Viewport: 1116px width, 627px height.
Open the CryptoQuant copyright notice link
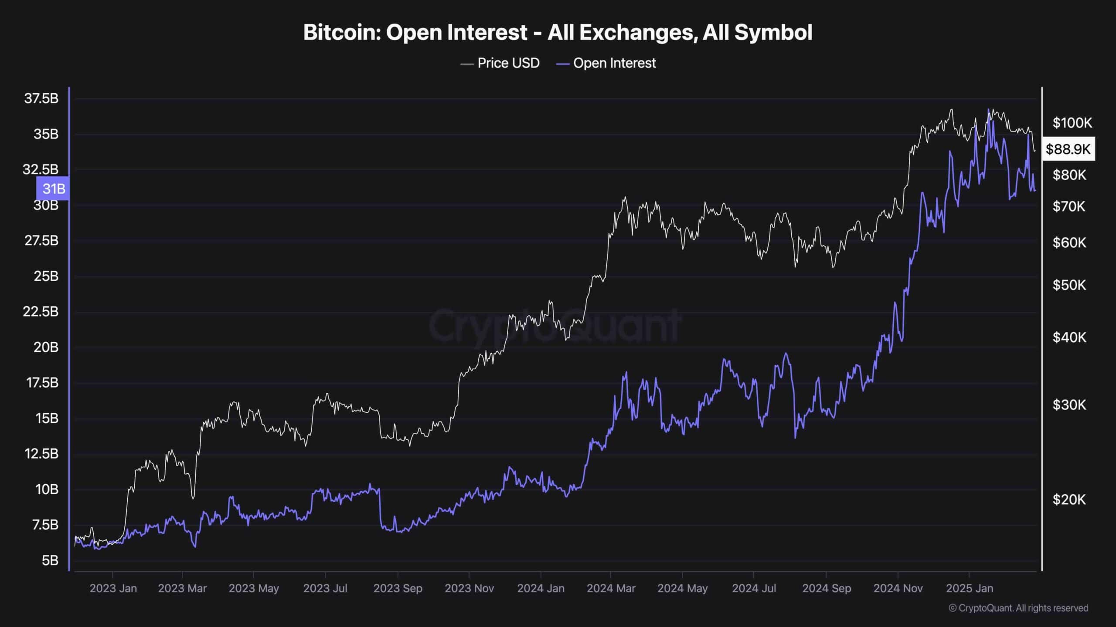(1018, 608)
